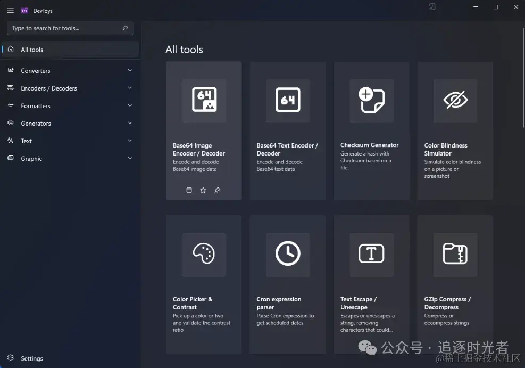525x368 pixels.
Task: Click 'Simulate color blindness' description text
Action: coord(452,169)
